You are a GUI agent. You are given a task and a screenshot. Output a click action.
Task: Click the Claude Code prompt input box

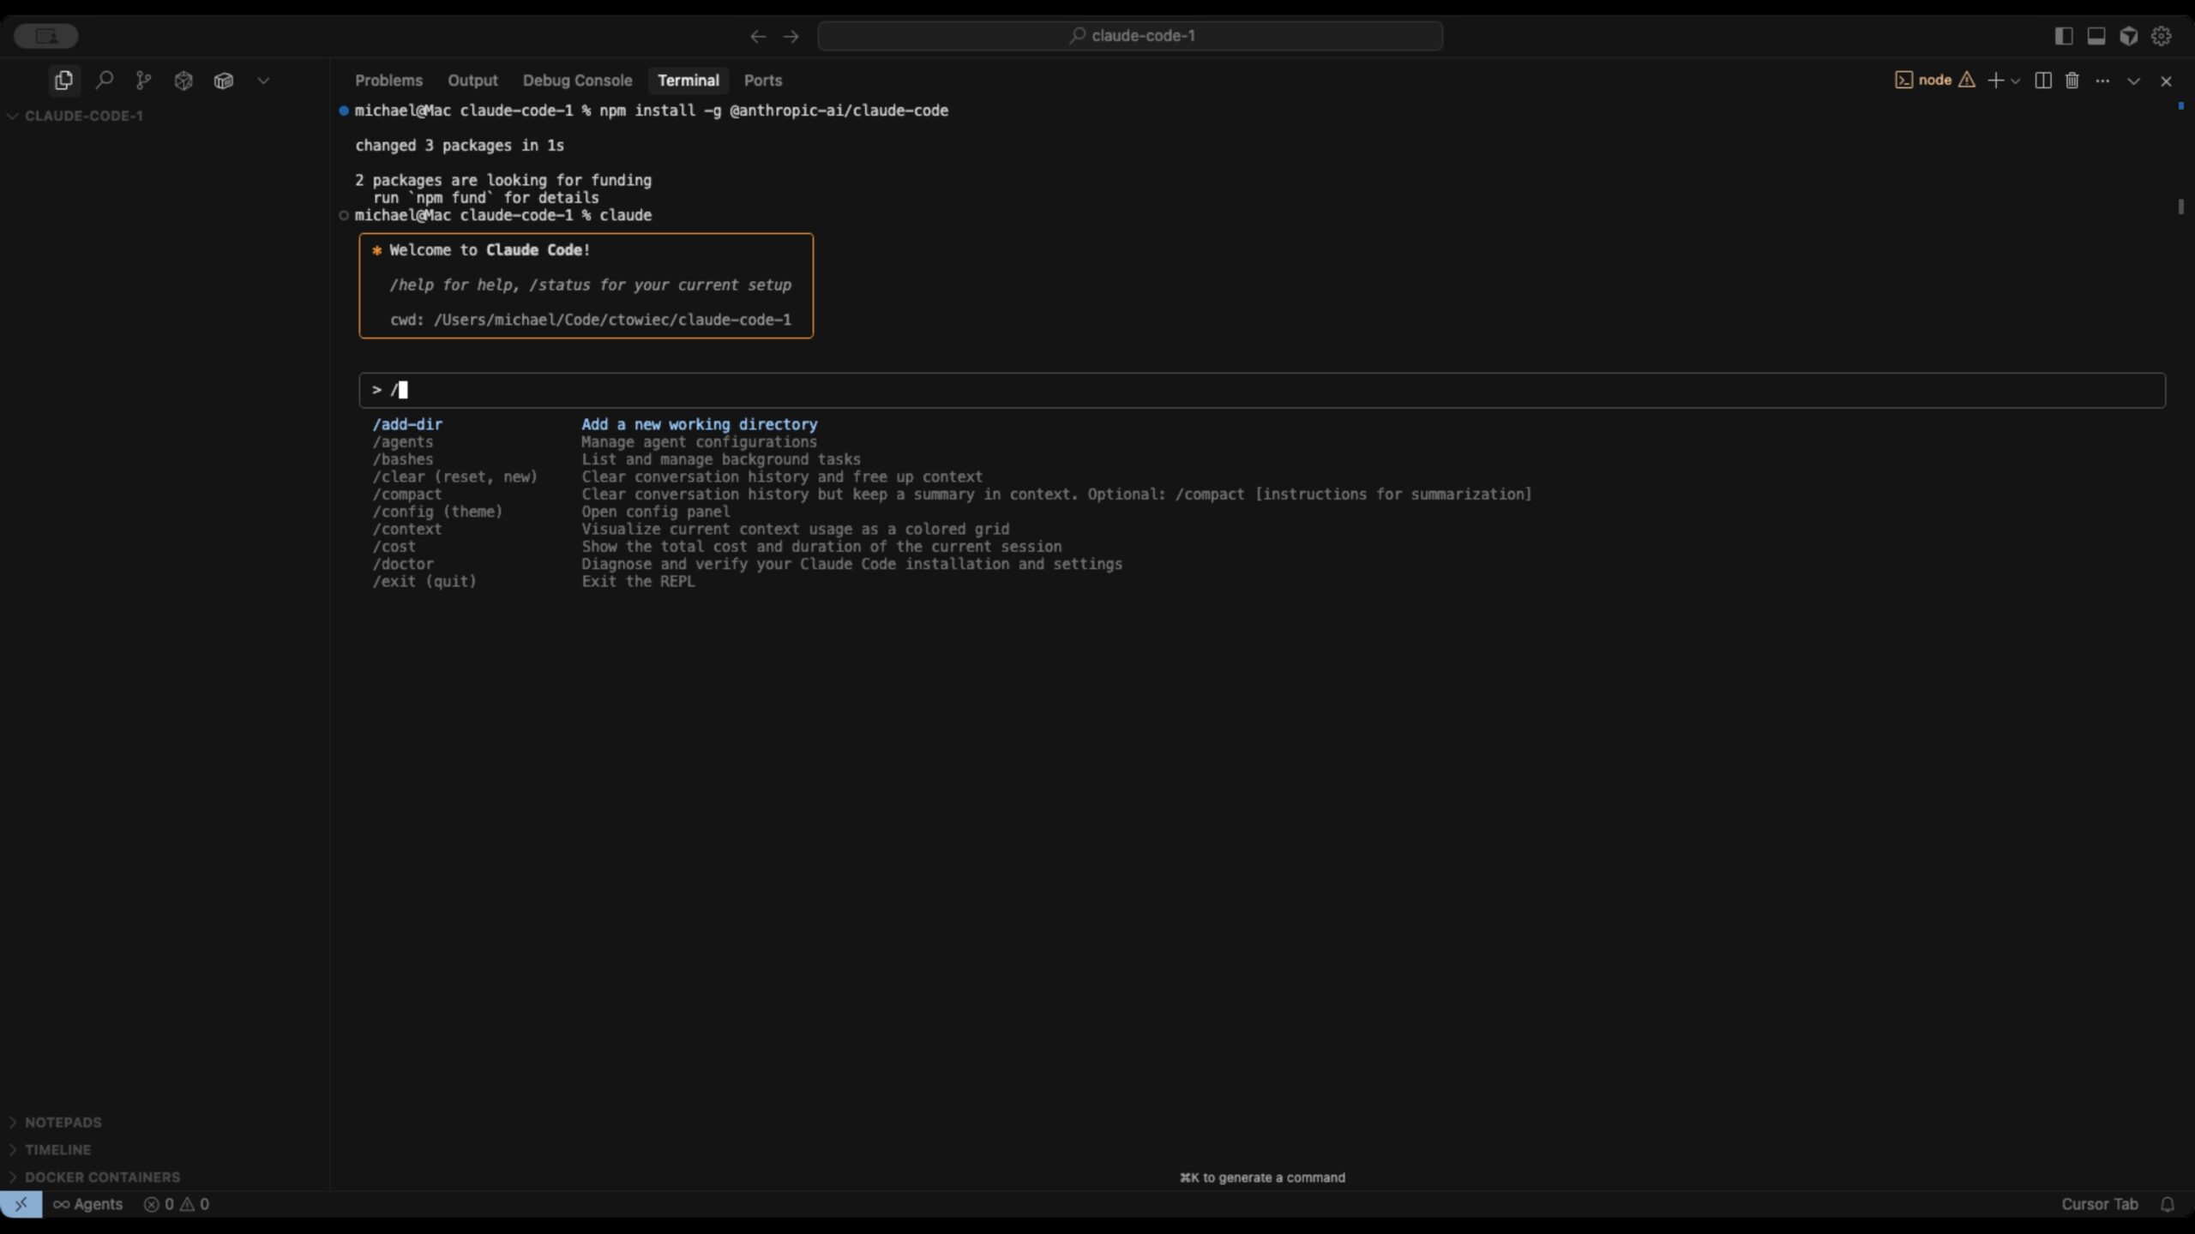(1262, 390)
